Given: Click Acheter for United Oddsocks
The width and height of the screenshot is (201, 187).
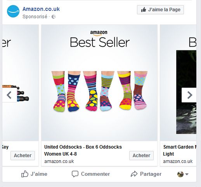Looking at the screenshot, I should (x=141, y=156).
